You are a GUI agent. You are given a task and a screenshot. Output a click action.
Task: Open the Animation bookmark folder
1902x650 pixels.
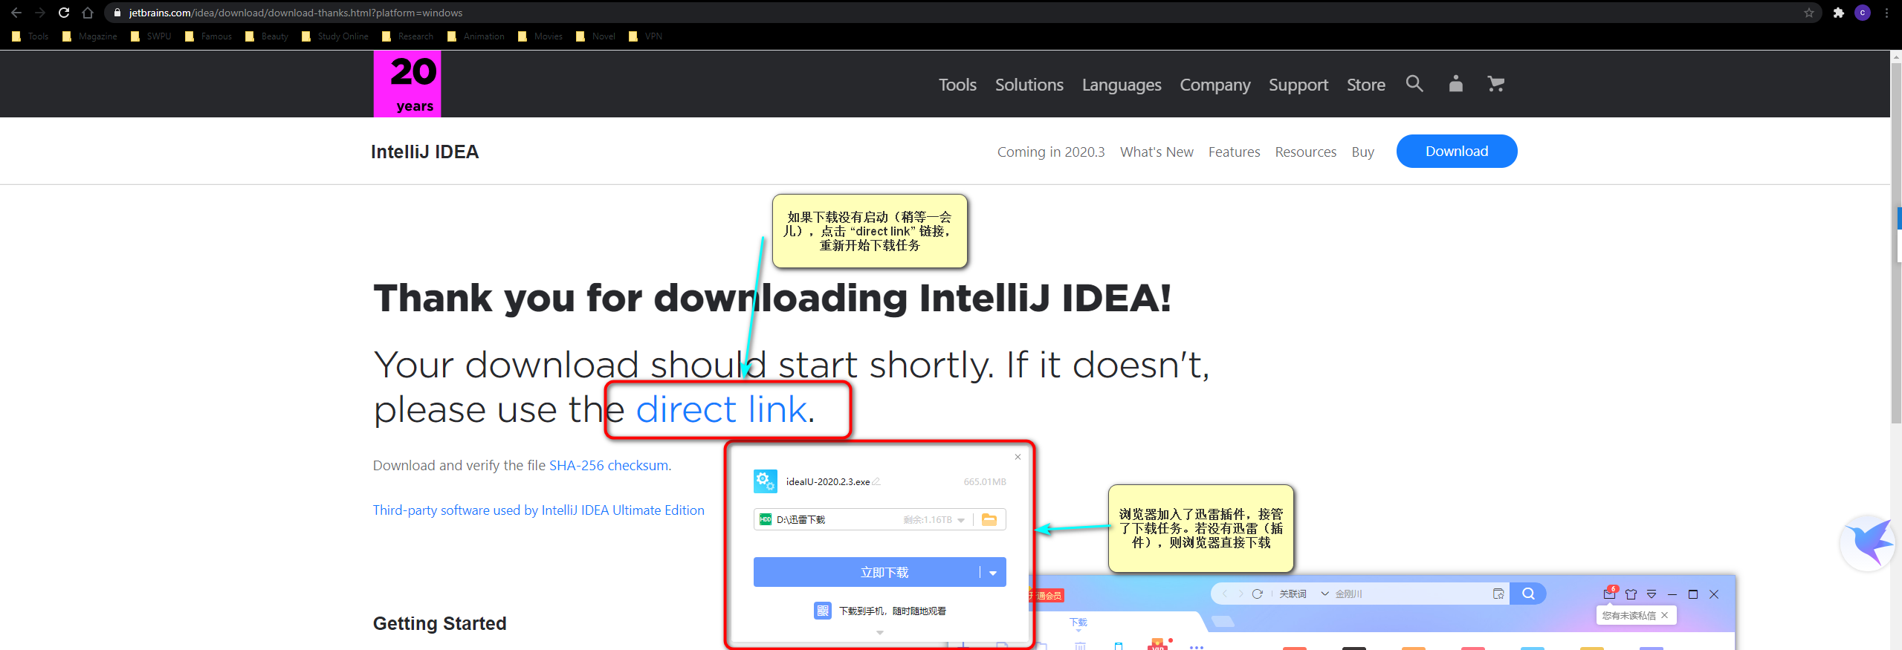pyautogui.click(x=476, y=36)
